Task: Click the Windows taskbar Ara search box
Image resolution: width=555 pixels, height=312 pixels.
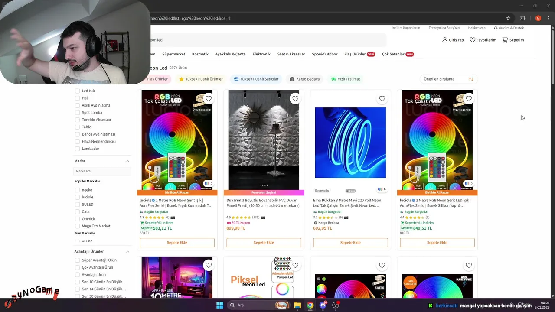Action: (x=258, y=305)
